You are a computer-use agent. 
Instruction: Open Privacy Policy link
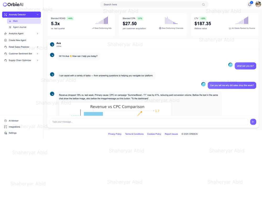[115, 134]
